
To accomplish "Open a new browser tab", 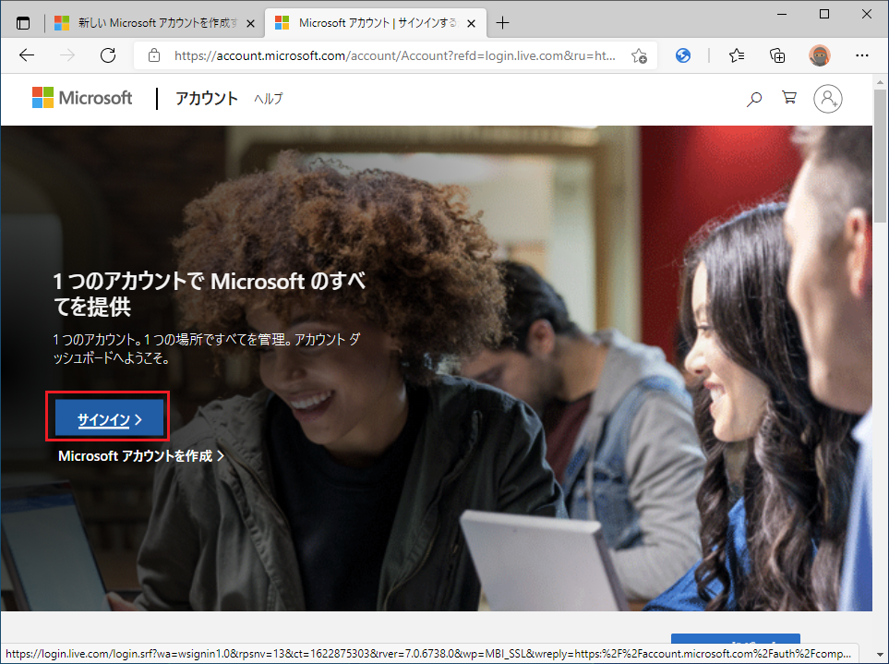I will coord(502,22).
